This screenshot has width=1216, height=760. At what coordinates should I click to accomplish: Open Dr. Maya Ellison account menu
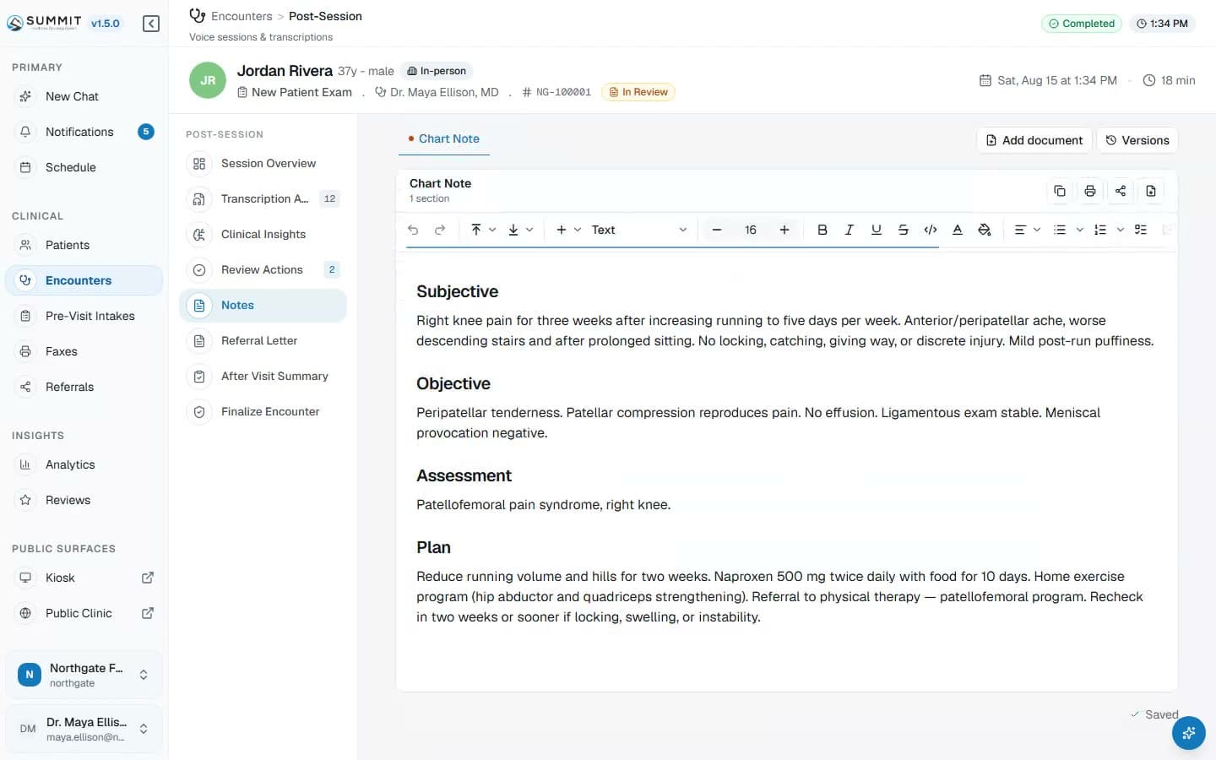pyautogui.click(x=84, y=729)
